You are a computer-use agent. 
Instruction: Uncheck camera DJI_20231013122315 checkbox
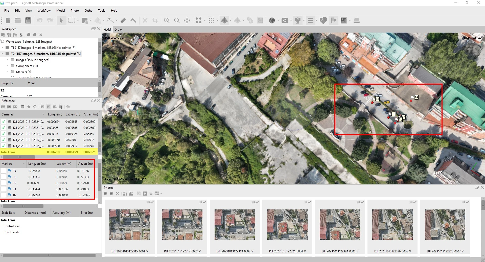(x=3, y=146)
